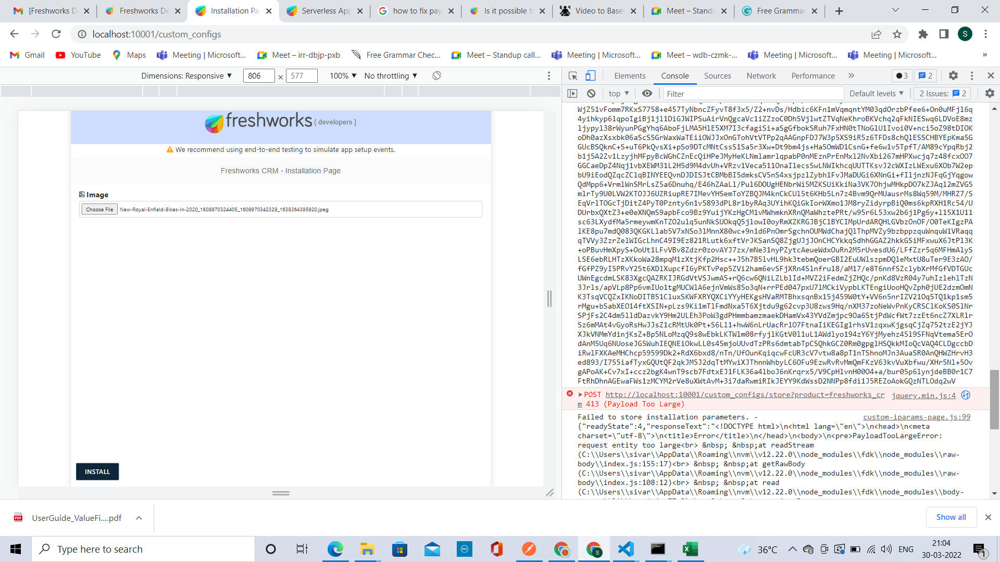Open the YouTube bookmark
Screen dimensions: 1000x562
point(78,55)
